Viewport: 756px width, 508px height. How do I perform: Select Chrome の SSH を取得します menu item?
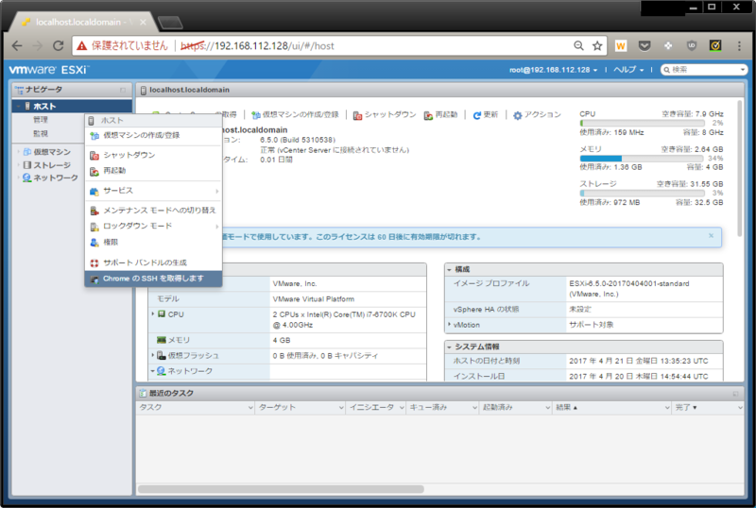[153, 279]
